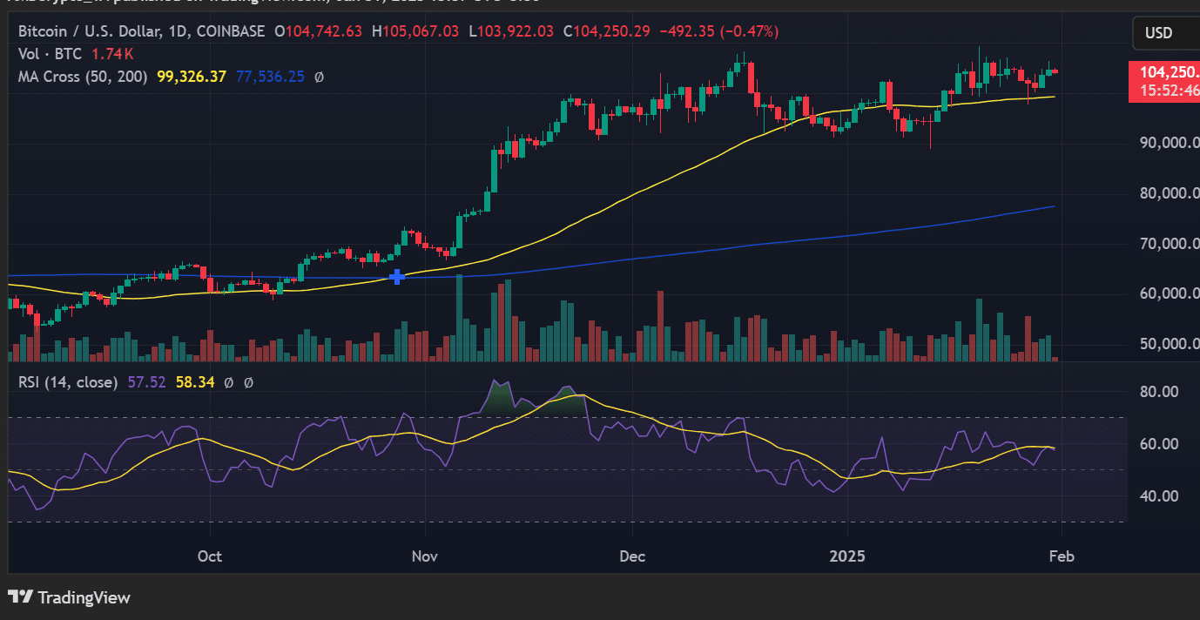This screenshot has height=620, width=1200.
Task: Click the Nov label on time axis
Action: pyautogui.click(x=424, y=556)
